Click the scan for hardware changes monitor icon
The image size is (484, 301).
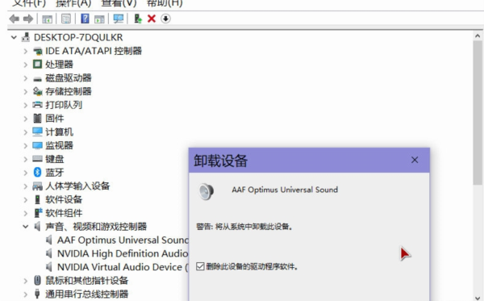pyautogui.click(x=119, y=19)
